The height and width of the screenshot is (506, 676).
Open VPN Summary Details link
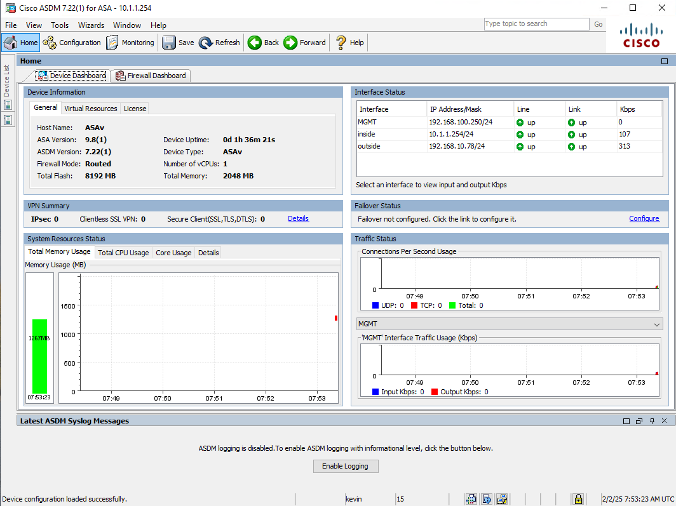pyautogui.click(x=299, y=219)
